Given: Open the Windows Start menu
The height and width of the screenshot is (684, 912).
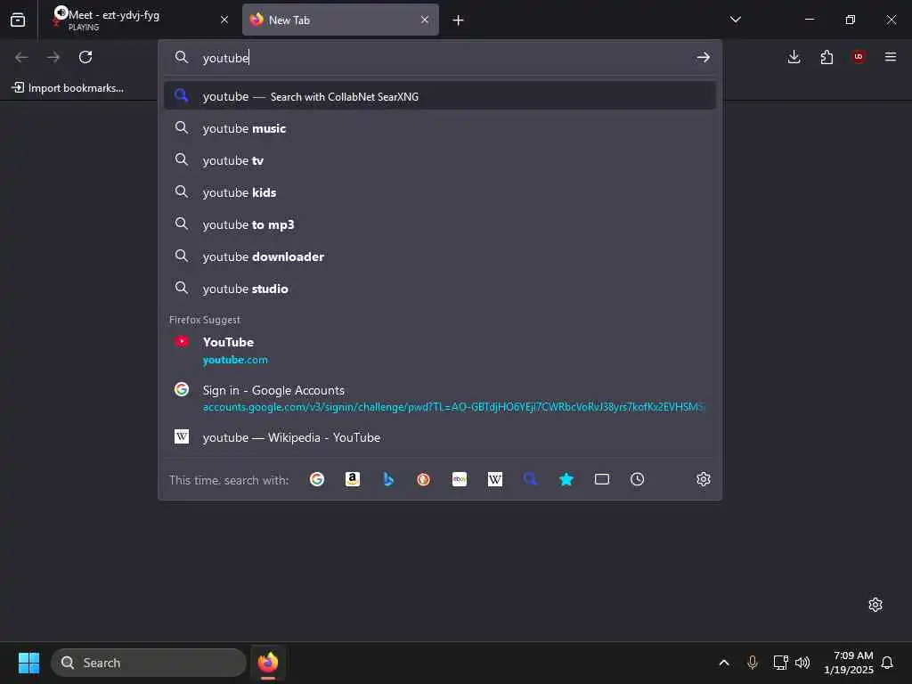Looking at the screenshot, I should click(28, 663).
